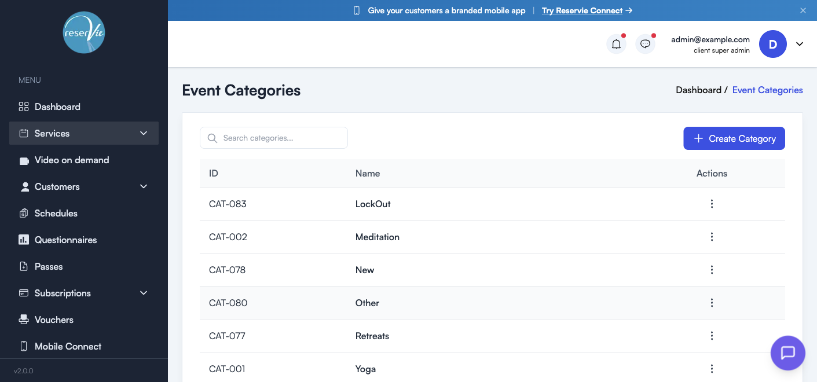Dismiss the Reservie Connect banner
This screenshot has width=817, height=382.
(803, 10)
